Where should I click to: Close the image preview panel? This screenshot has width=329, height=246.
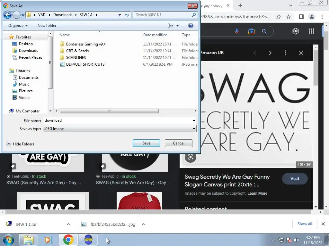301,53
